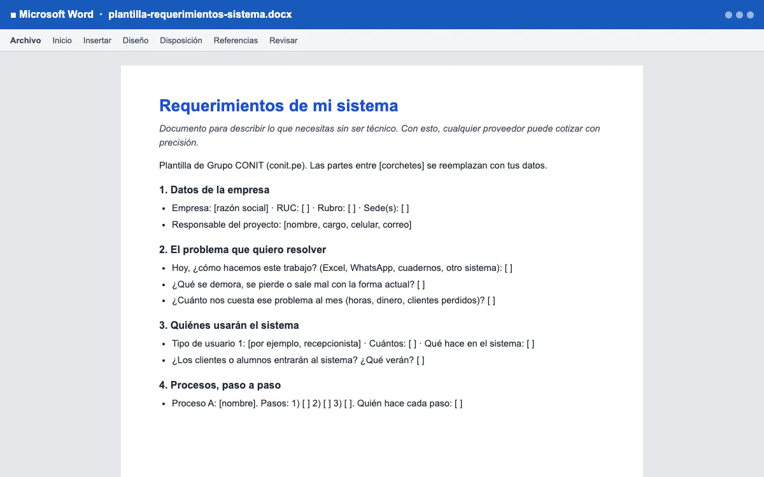This screenshot has width=764, height=477.
Task: Open the Disposición tab
Action: coord(181,40)
